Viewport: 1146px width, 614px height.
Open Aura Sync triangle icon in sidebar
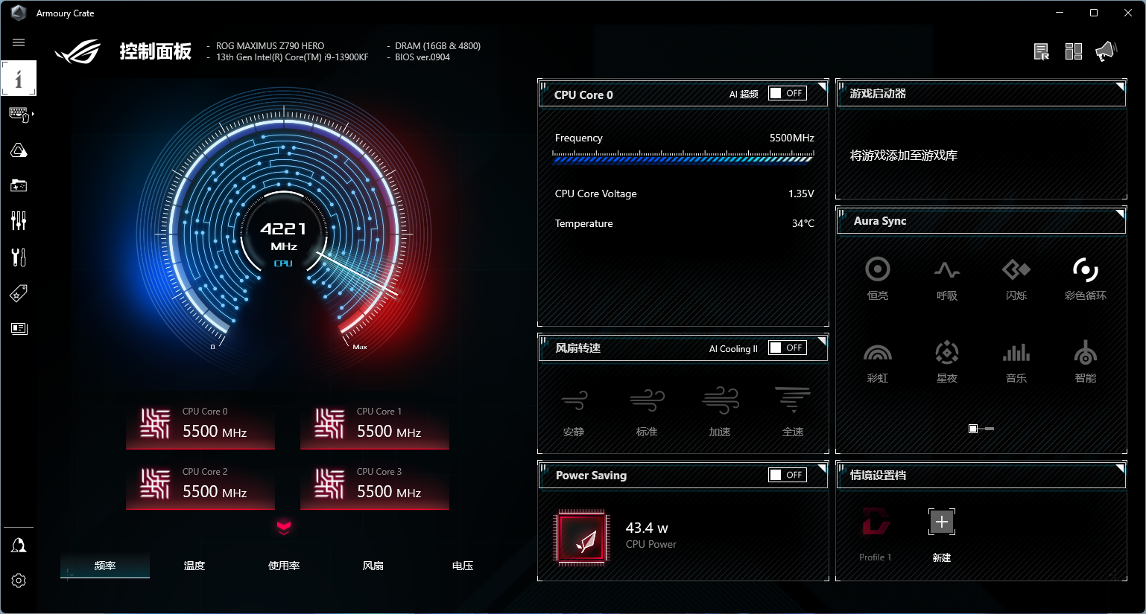coord(19,150)
